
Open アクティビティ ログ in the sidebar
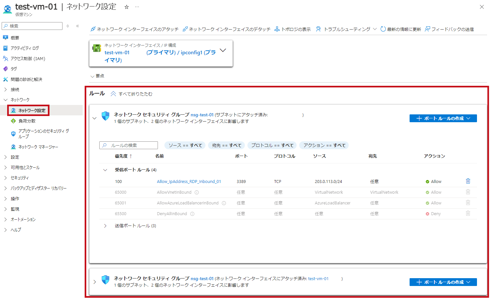[25, 48]
